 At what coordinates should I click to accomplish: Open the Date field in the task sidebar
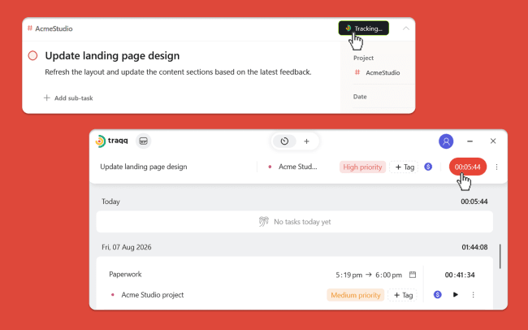(360, 97)
